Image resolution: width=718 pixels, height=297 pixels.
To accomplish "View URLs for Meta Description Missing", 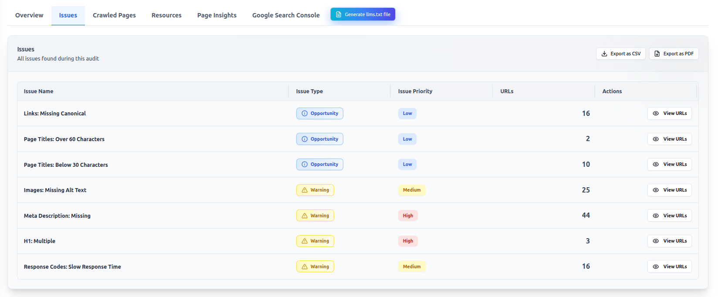I will pyautogui.click(x=669, y=216).
